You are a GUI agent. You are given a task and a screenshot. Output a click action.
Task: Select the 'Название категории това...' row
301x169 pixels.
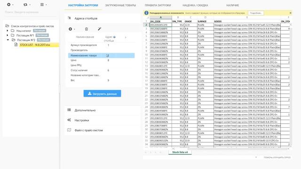click(102, 75)
